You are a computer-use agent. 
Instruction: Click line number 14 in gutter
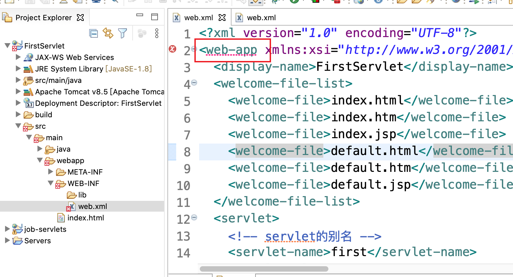tap(184, 253)
